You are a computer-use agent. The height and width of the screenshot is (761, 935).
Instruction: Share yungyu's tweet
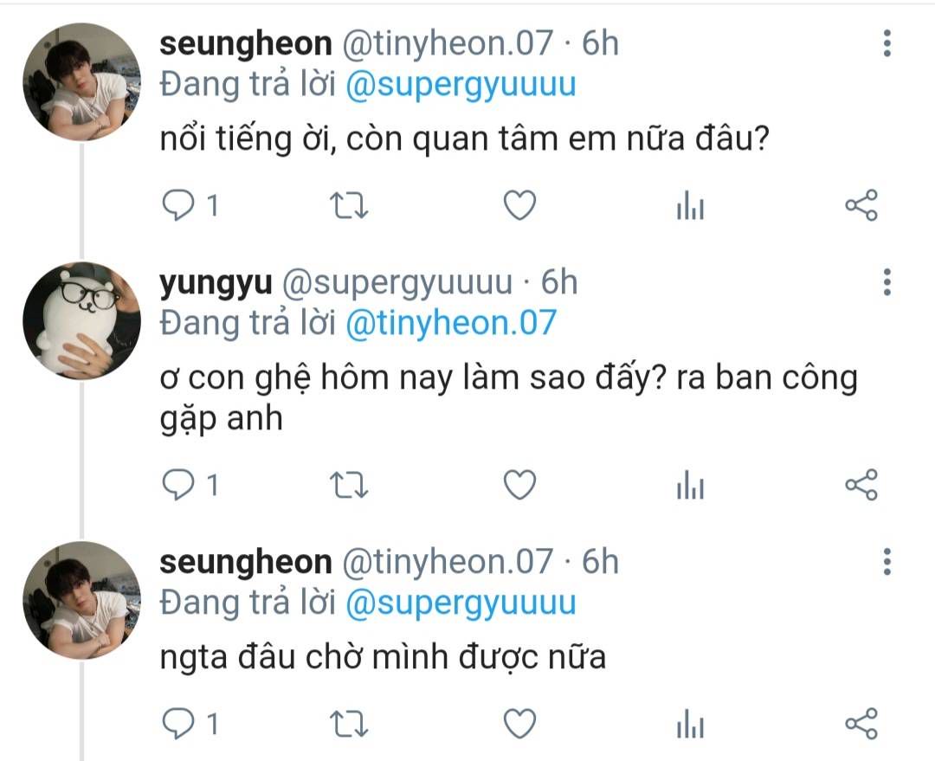coord(861,486)
